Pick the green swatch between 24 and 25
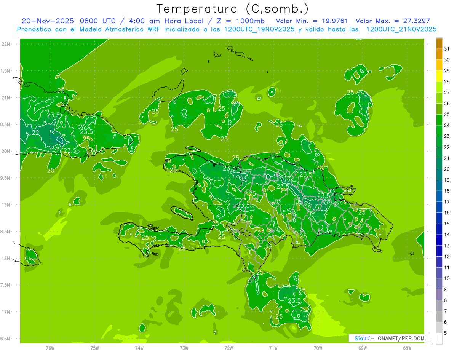Image resolution: width=457 pixels, height=353 pixels. coord(439,120)
